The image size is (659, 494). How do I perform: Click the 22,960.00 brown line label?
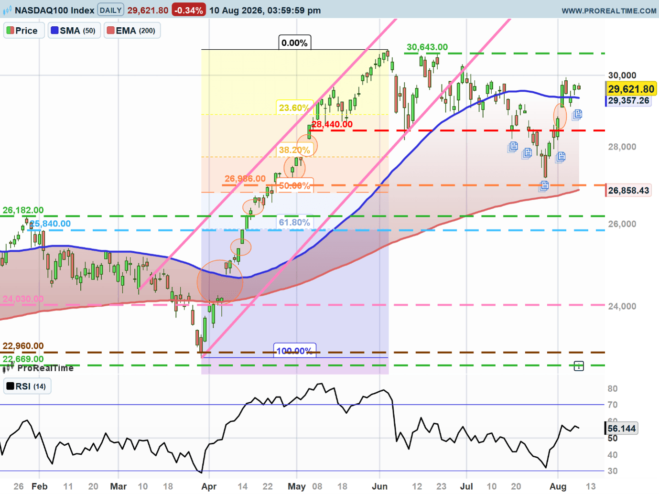coord(23,346)
